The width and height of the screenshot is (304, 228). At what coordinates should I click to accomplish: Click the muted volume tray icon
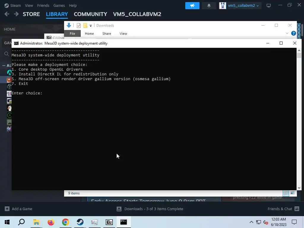click(x=266, y=222)
